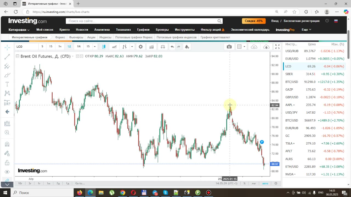Click the LCO symbol input field
The width and height of the screenshot is (351, 197).
[x=27, y=47]
